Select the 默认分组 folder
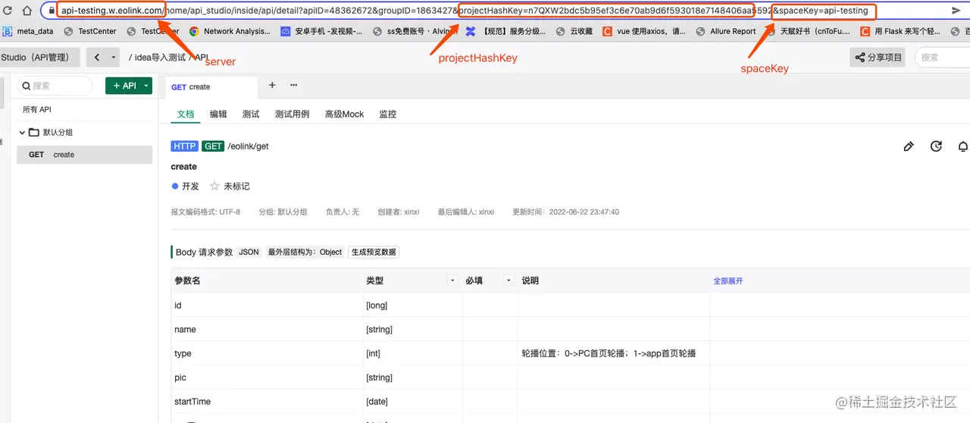970x423 pixels. (x=51, y=132)
